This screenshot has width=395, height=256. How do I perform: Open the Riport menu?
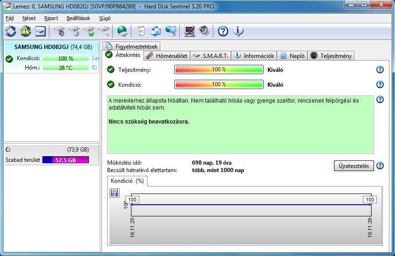tap(51, 18)
